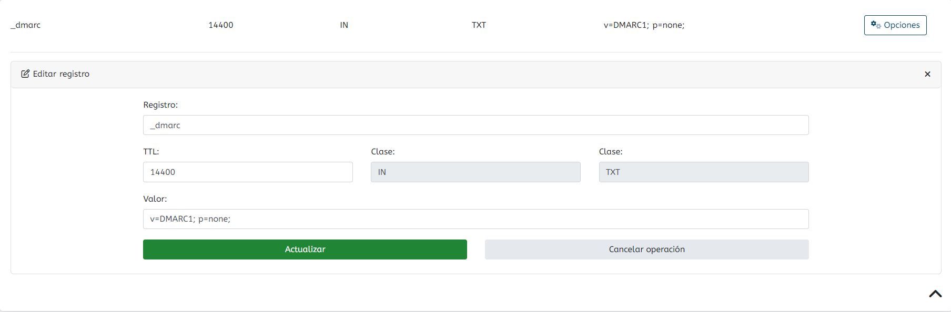This screenshot has height=312, width=951.
Task: Focus the Registro input field
Action: coord(476,125)
